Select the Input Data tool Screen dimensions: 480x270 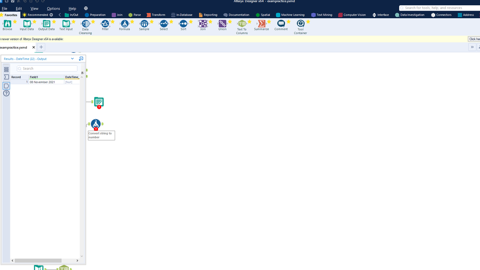(27, 24)
